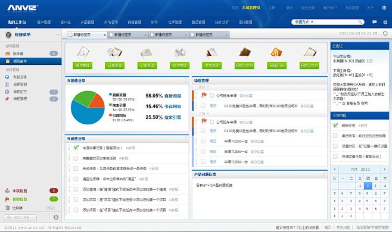392x232 pixels.
Task: Open the brown book shortcut icon
Action: [244, 52]
